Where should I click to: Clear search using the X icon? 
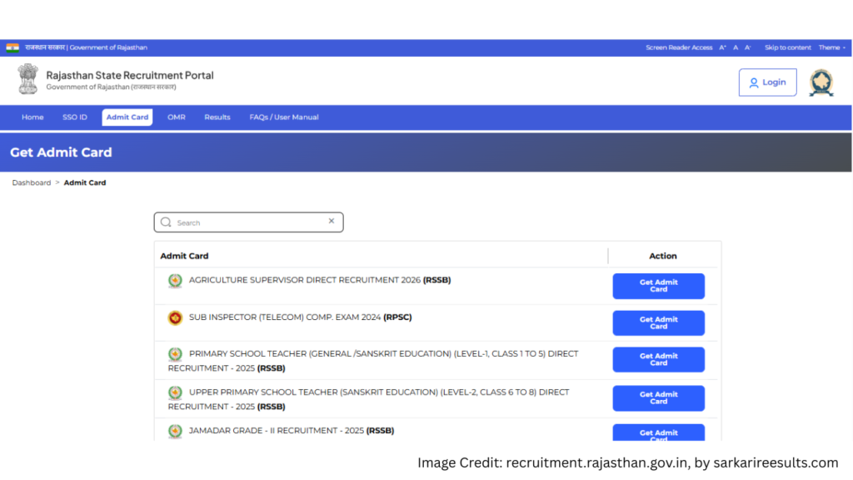(x=331, y=222)
